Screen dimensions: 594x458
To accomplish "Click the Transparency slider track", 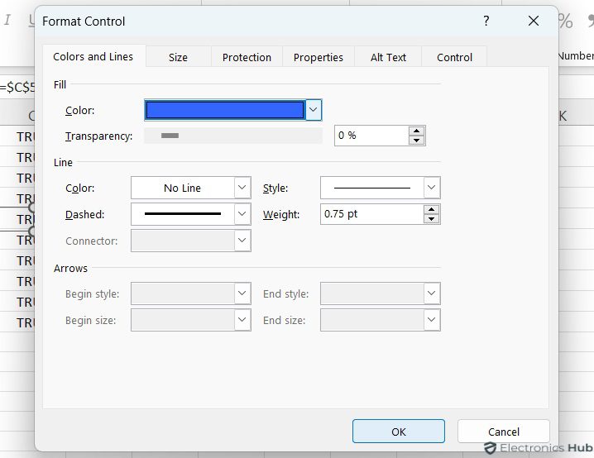I will (233, 136).
